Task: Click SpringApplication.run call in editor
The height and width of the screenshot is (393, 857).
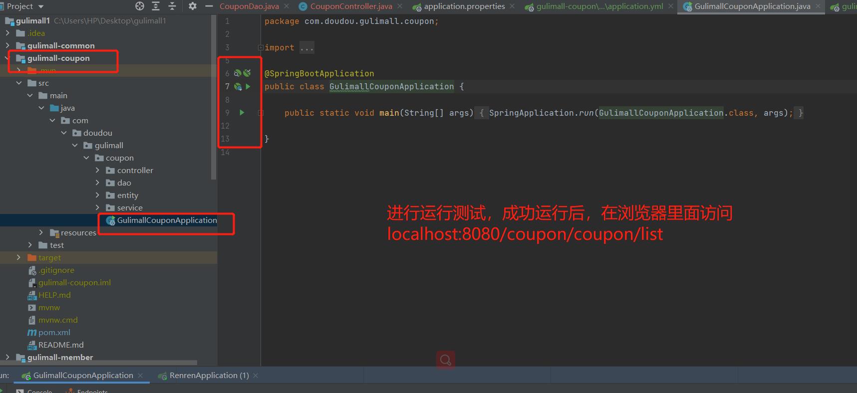Action: pyautogui.click(x=541, y=113)
